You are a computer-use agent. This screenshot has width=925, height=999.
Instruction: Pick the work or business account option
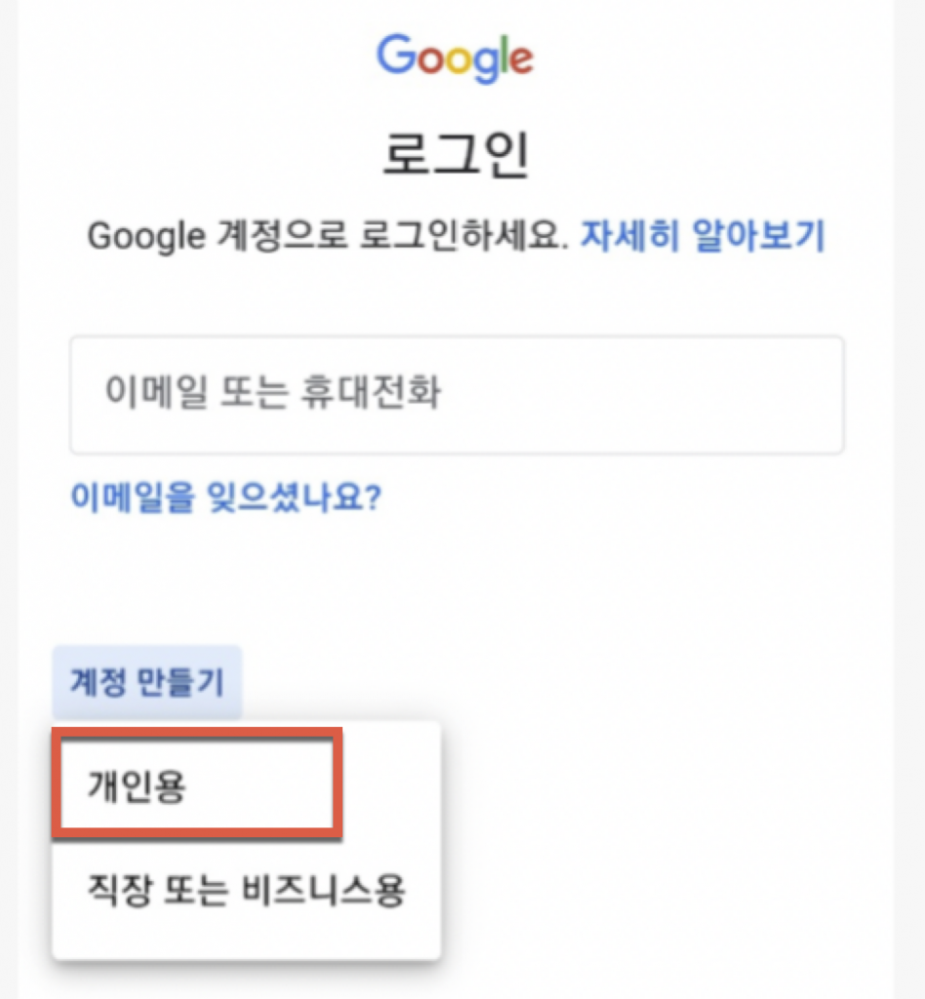(x=244, y=889)
